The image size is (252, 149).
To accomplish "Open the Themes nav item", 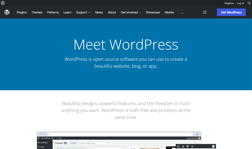I will coord(37,12).
